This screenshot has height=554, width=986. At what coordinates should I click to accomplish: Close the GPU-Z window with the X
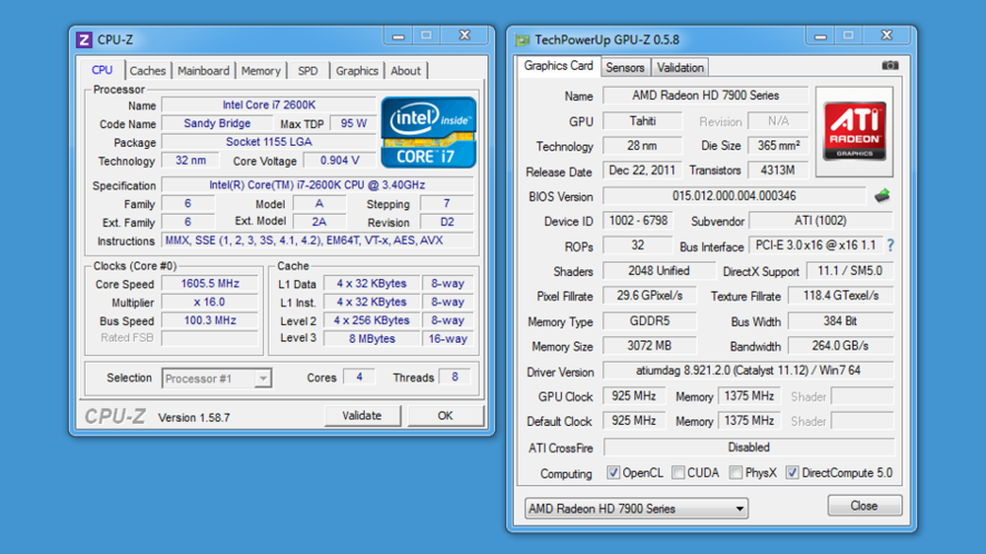coord(886,35)
